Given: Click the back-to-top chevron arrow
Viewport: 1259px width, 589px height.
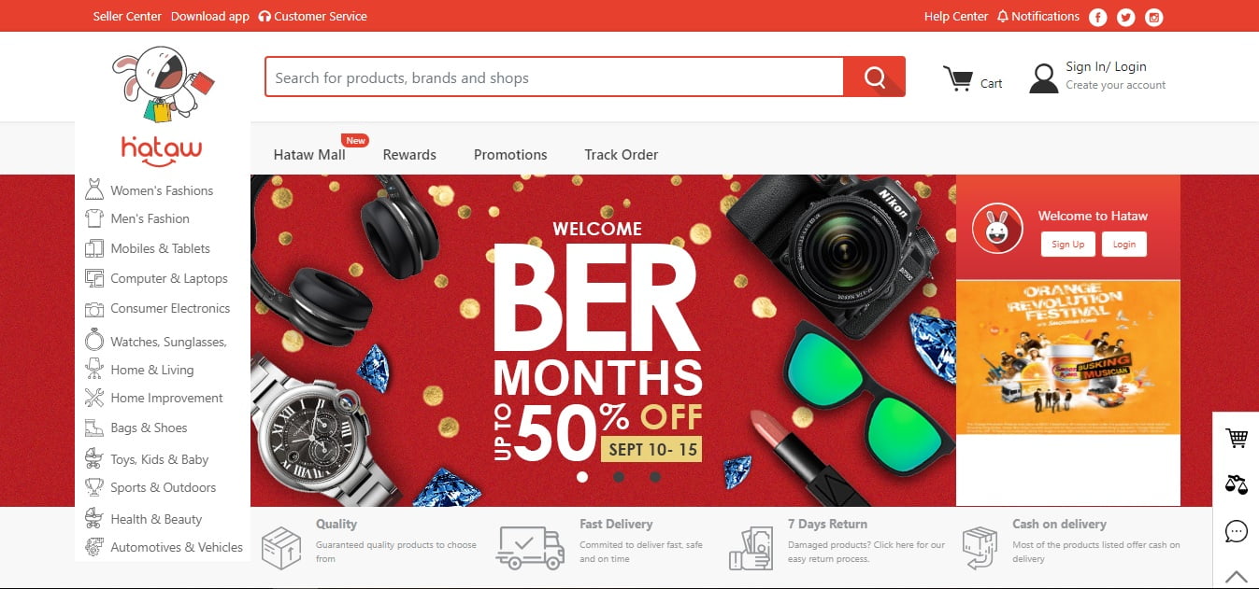Looking at the screenshot, I should [1236, 576].
